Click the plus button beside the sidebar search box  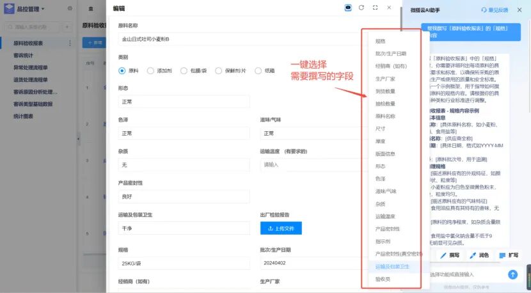pyautogui.click(x=67, y=27)
